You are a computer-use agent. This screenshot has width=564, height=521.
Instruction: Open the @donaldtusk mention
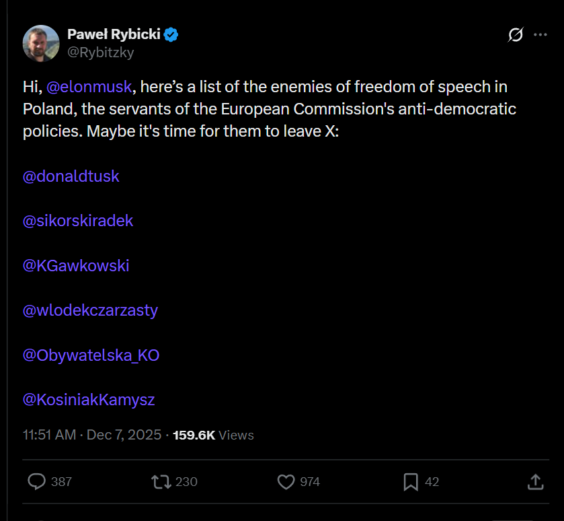pos(71,176)
